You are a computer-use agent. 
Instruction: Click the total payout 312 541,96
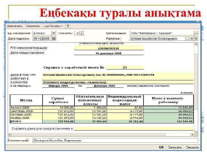click(x=168, y=121)
